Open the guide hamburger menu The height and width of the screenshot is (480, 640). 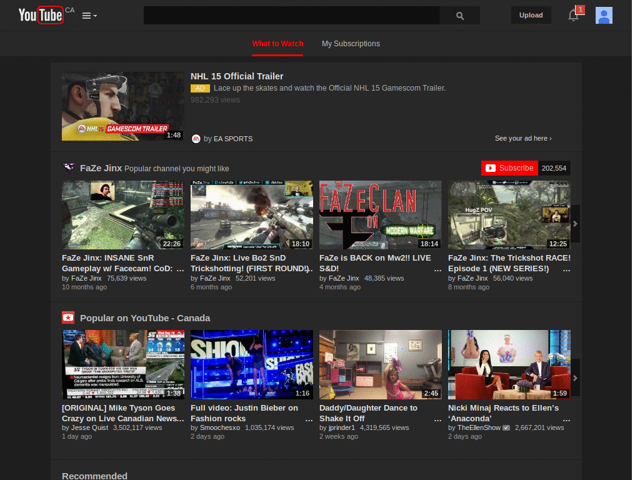pyautogui.click(x=89, y=16)
